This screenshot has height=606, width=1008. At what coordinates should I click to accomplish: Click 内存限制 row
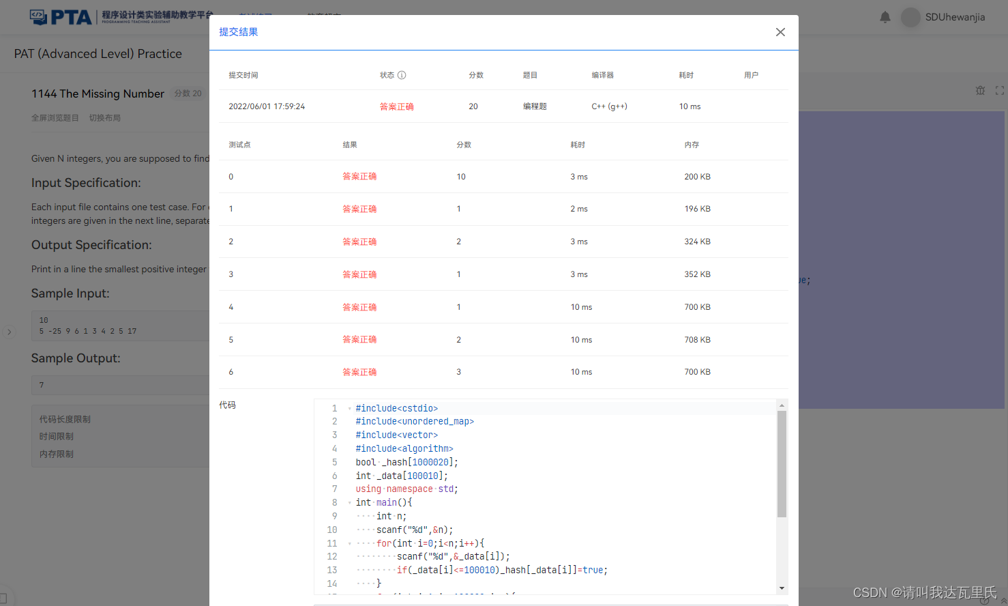[x=56, y=454]
